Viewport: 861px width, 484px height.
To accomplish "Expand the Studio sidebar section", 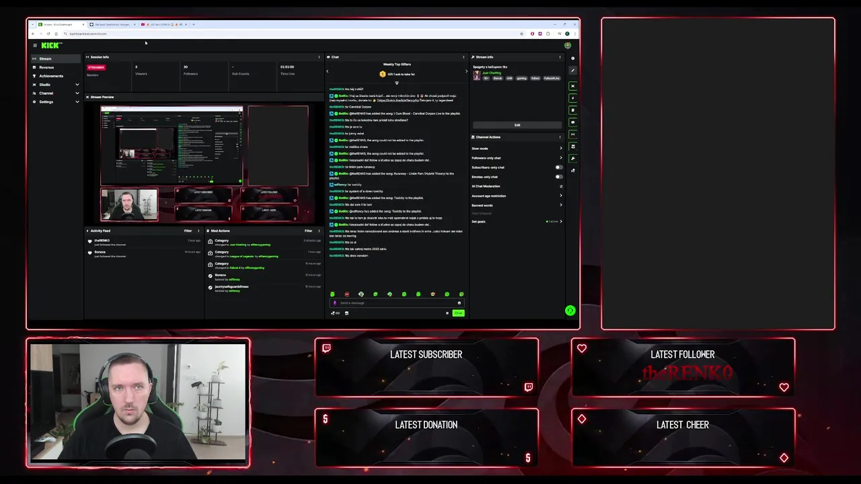I will coord(57,85).
